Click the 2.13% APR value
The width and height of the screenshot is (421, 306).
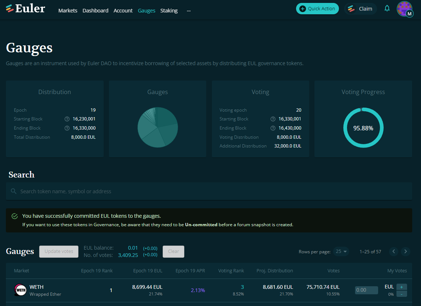coord(198,291)
